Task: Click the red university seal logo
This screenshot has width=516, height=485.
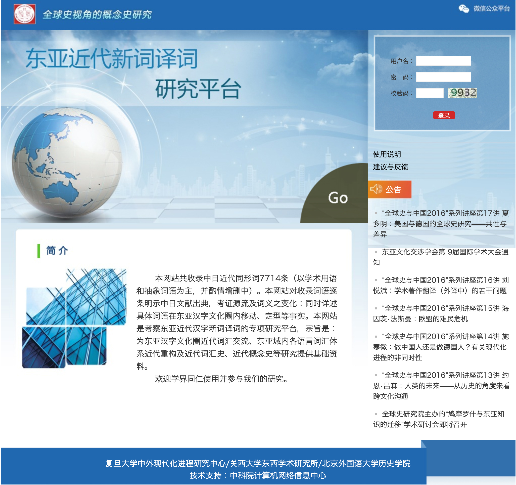Action: pos(25,14)
